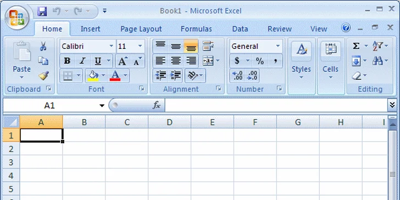Viewport: 400px width, 200px height.
Task: Open the font size 11 dropdown
Action: click(x=140, y=46)
